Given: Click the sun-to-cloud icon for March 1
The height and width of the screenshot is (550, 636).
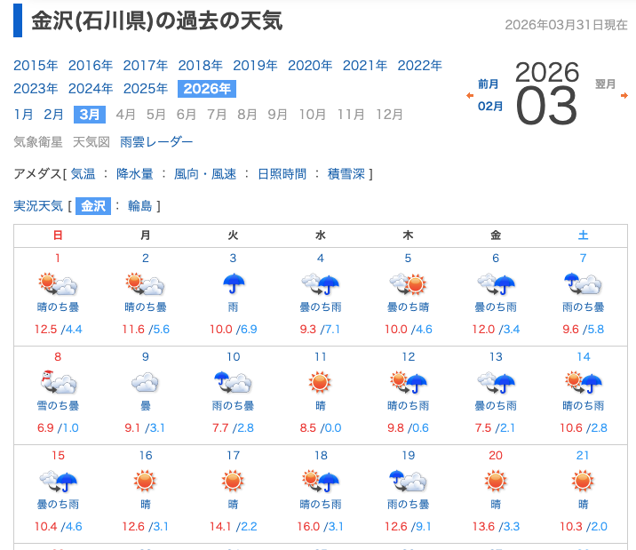Looking at the screenshot, I should tap(58, 285).
